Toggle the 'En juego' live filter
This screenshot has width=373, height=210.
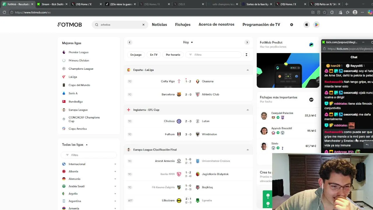coord(136,55)
